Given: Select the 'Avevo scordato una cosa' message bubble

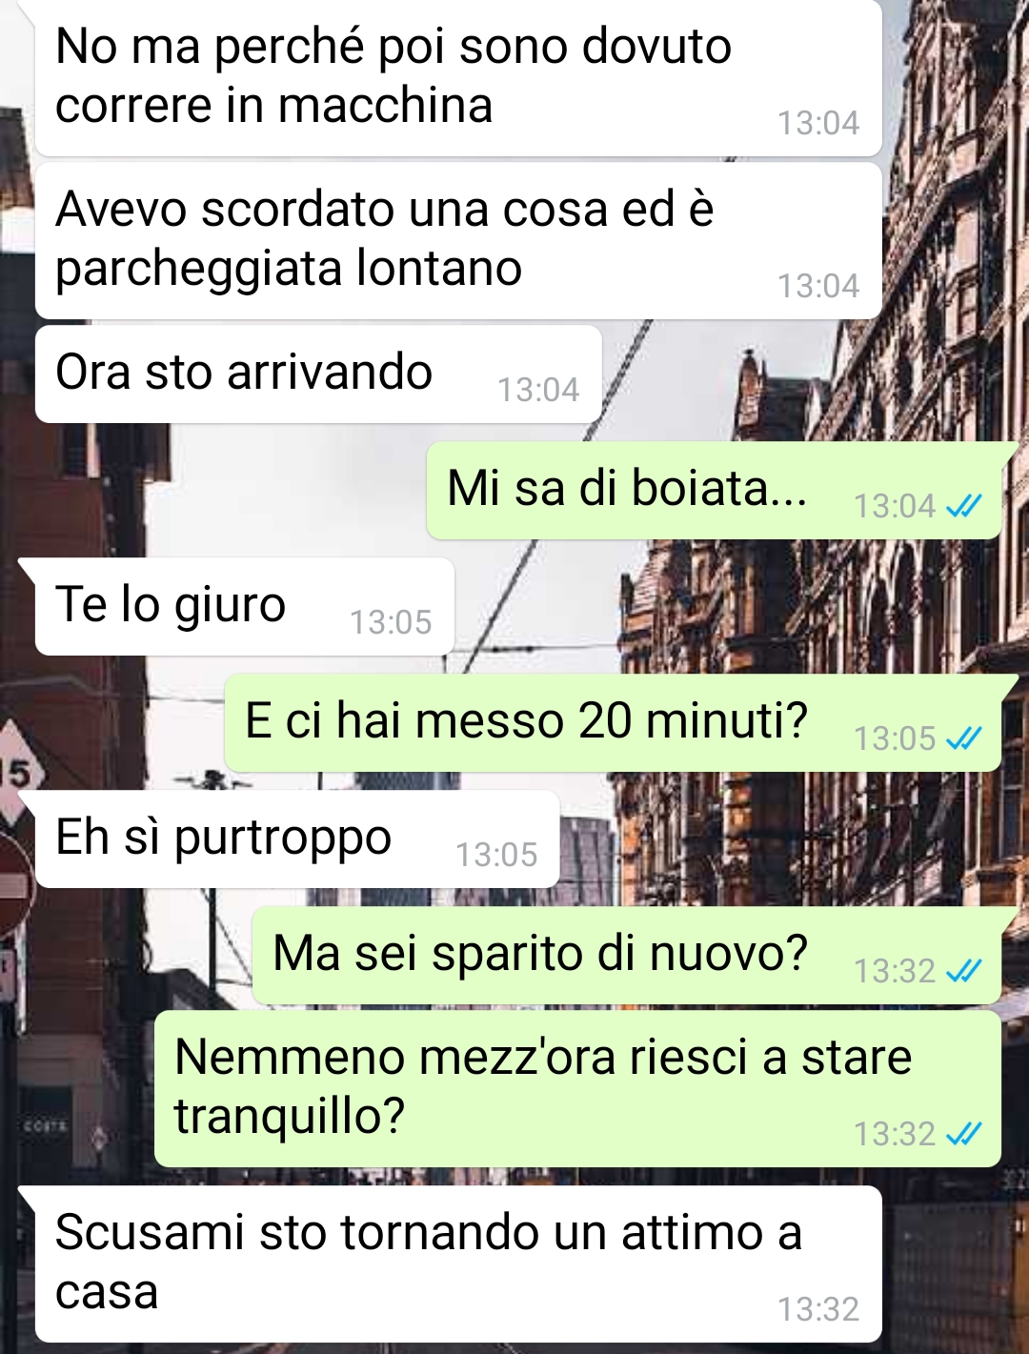Looking at the screenshot, I should (458, 241).
